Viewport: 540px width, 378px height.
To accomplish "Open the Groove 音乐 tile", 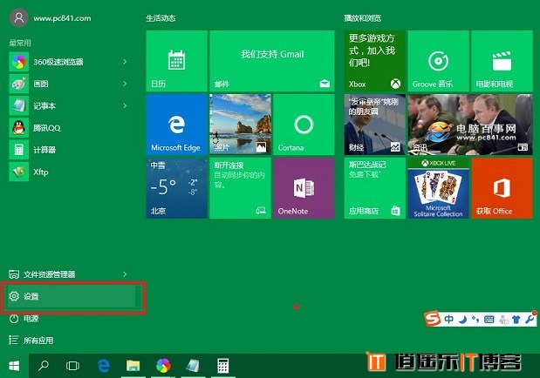I will tap(439, 61).
